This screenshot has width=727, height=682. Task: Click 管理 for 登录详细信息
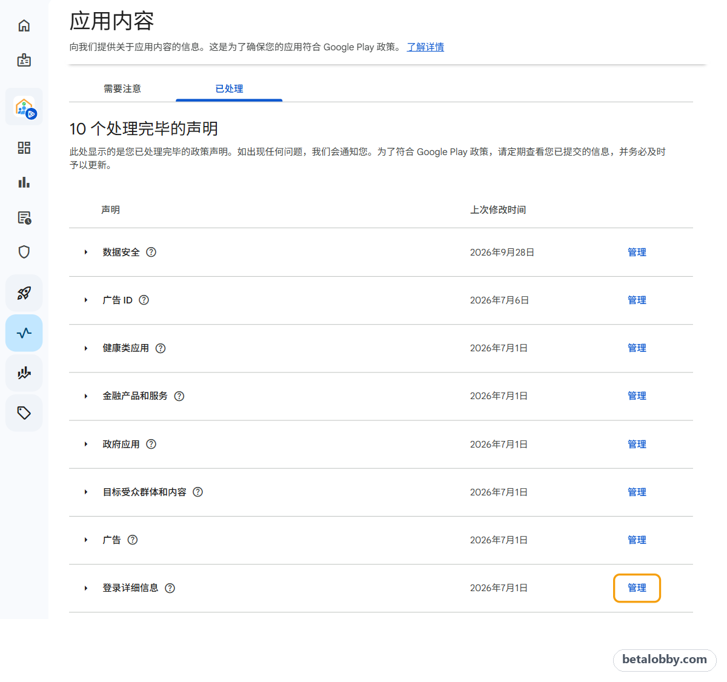click(x=637, y=588)
